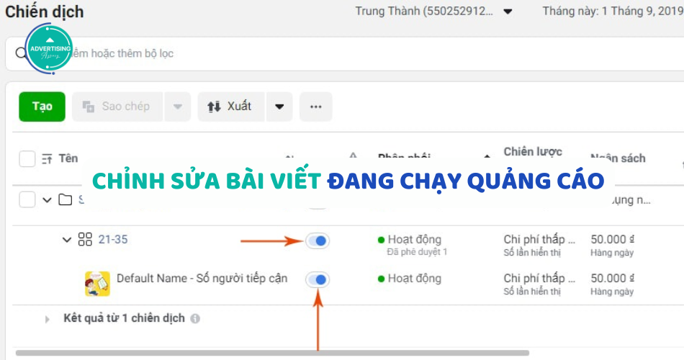Click the search and filter input field
Image resolution: width=684 pixels, height=360 pixels.
[345, 54]
